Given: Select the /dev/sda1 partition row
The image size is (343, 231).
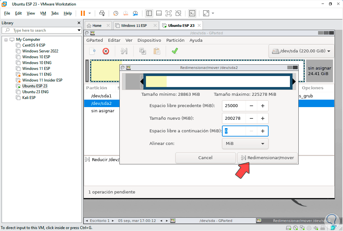Looking at the screenshot, I should click(x=102, y=96).
